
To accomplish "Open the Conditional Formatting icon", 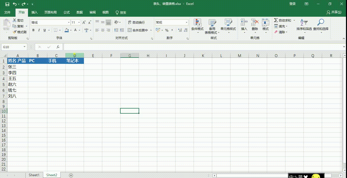I will click(x=197, y=23).
